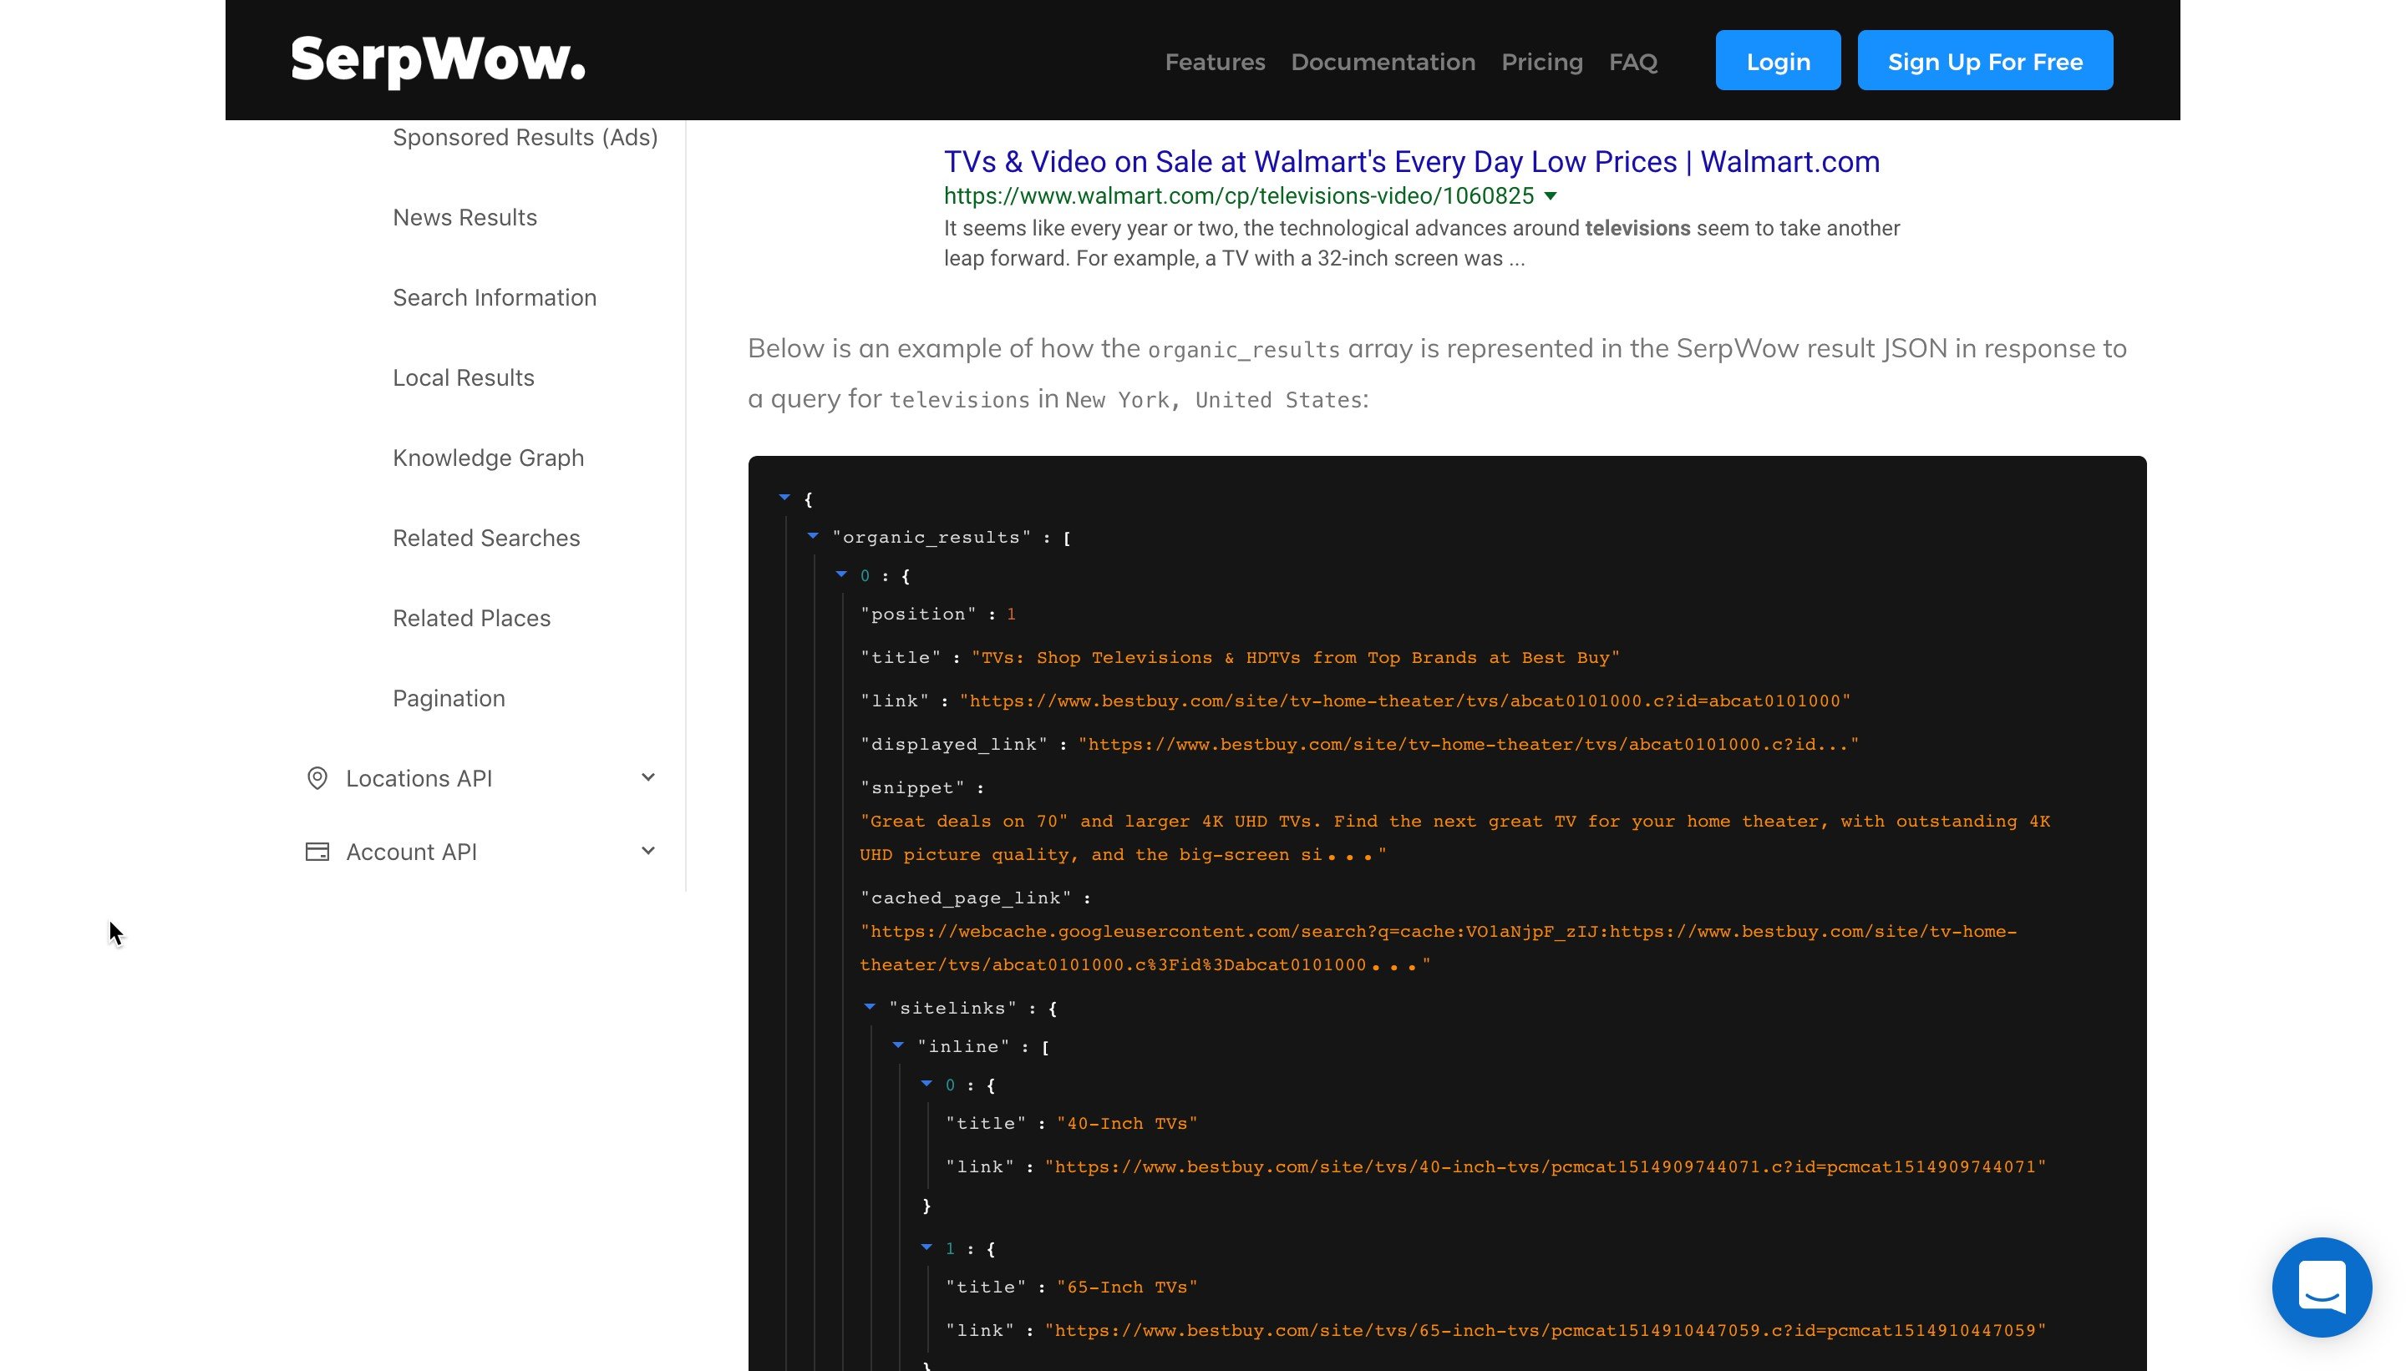Click the "organic_results" key name
Viewport: 2406px width, 1371px height.
click(931, 538)
